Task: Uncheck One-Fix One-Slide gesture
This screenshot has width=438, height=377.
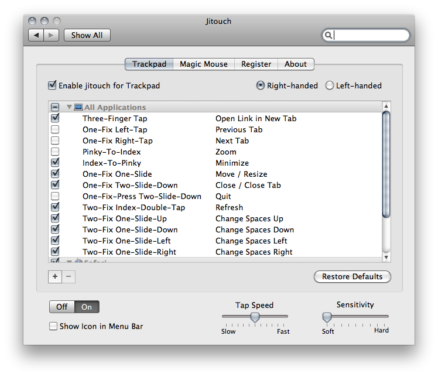Action: coord(55,173)
